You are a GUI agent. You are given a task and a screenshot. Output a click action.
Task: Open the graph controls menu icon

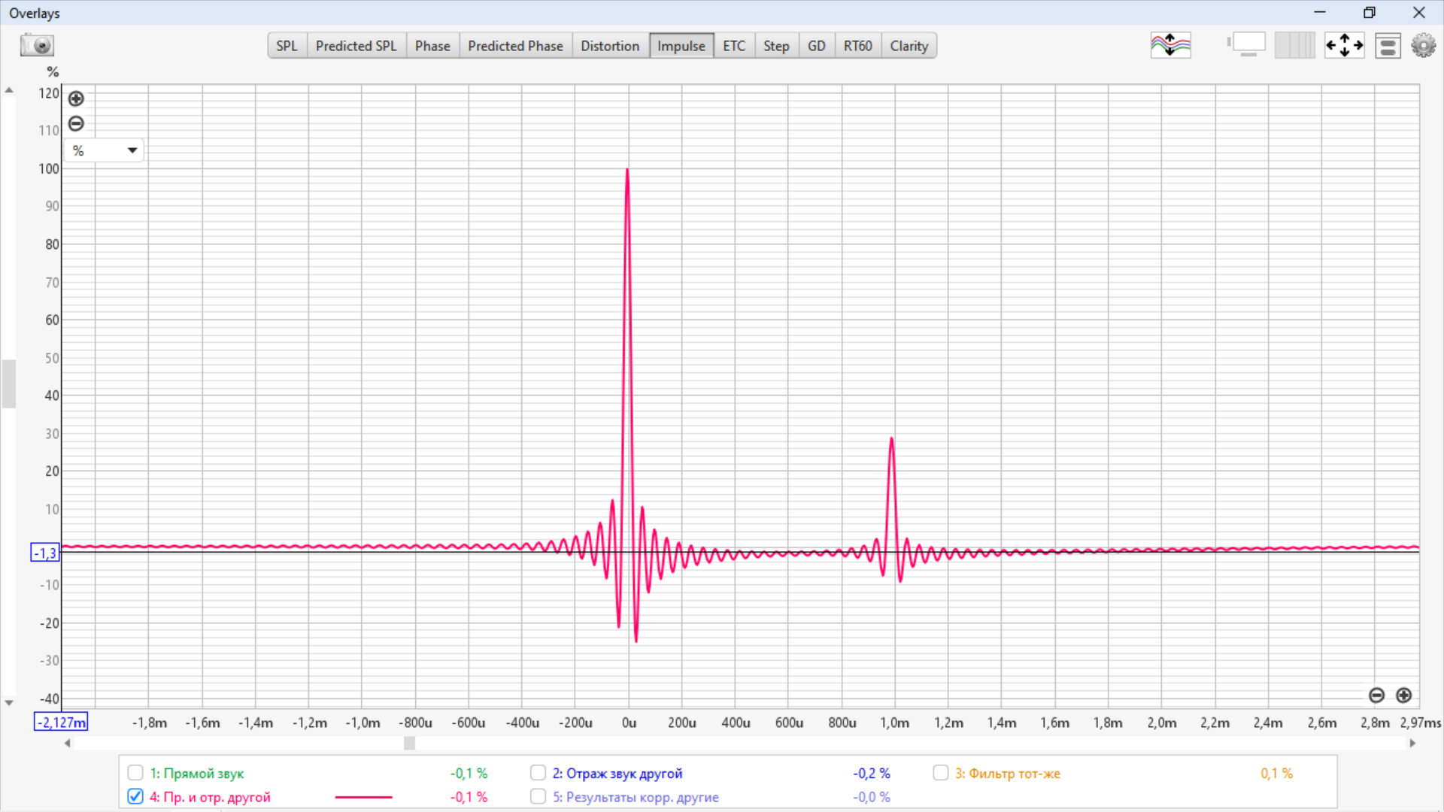[1388, 46]
